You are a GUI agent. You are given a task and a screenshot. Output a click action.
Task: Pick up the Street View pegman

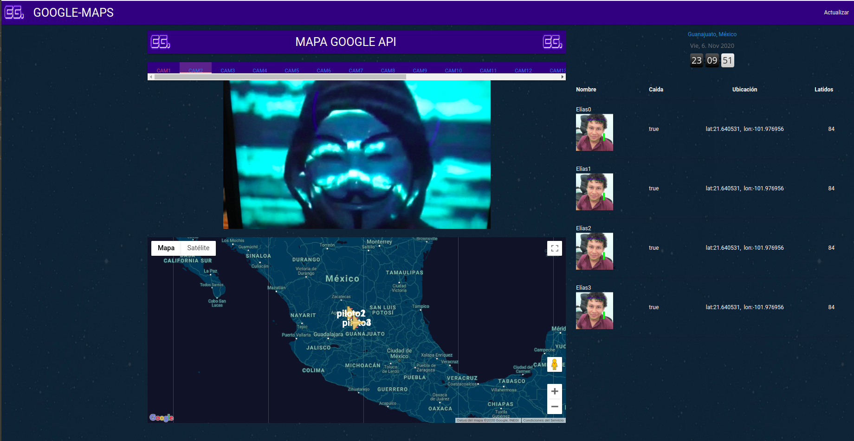[x=555, y=364]
